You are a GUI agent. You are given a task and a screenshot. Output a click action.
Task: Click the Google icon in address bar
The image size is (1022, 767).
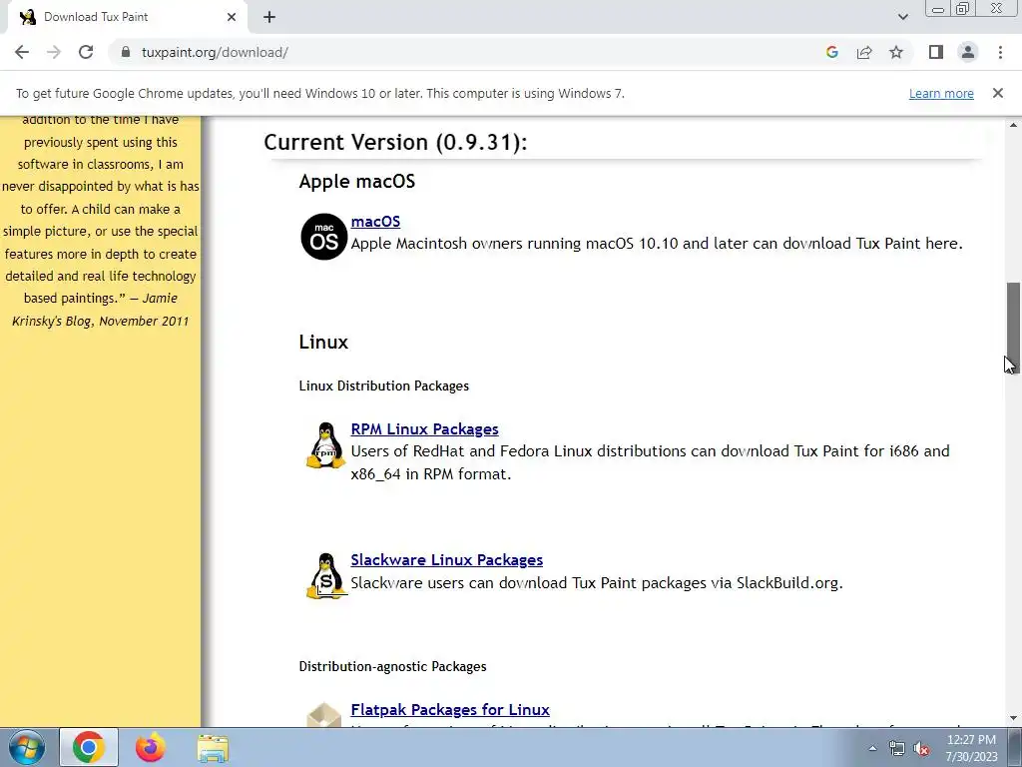pyautogui.click(x=831, y=52)
